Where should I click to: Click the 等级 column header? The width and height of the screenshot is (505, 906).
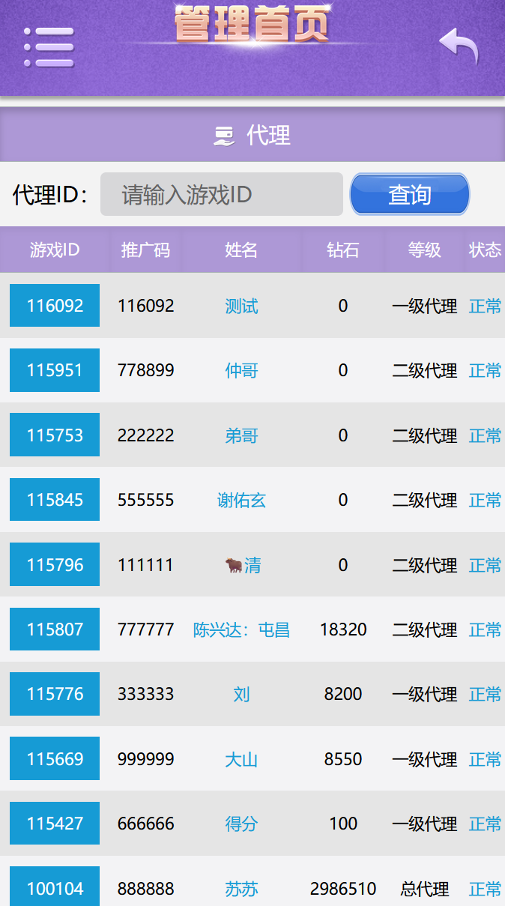424,250
